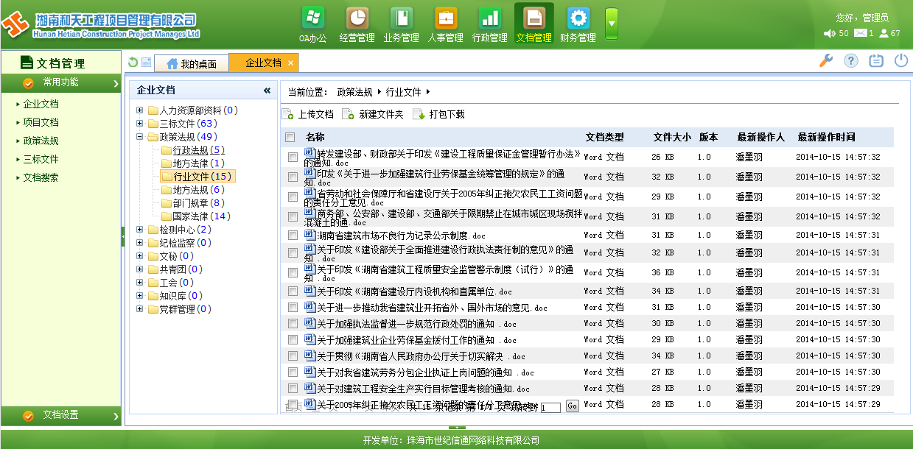The width and height of the screenshot is (913, 449).
Task: Expand the 三标文件 tree folder
Action: (140, 124)
